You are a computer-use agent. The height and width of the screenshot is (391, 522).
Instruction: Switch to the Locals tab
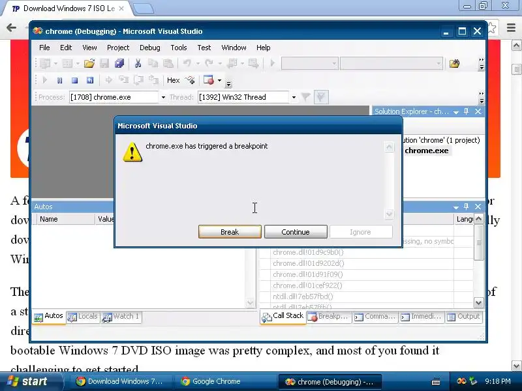click(83, 316)
